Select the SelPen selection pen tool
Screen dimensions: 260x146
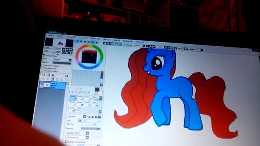[88, 104]
